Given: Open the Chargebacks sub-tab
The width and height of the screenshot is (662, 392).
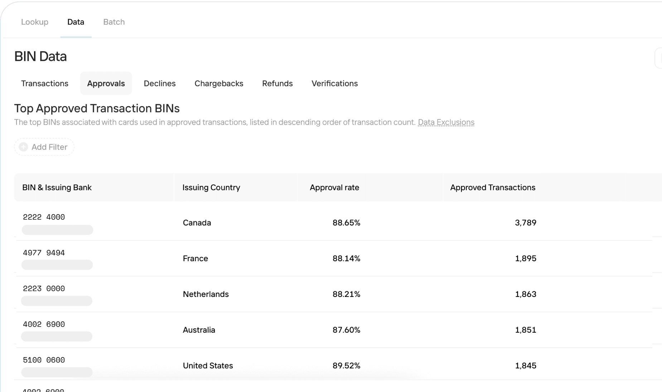Looking at the screenshot, I should (219, 83).
